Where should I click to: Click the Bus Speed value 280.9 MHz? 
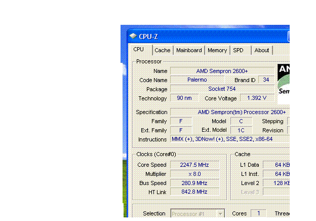click(194, 183)
